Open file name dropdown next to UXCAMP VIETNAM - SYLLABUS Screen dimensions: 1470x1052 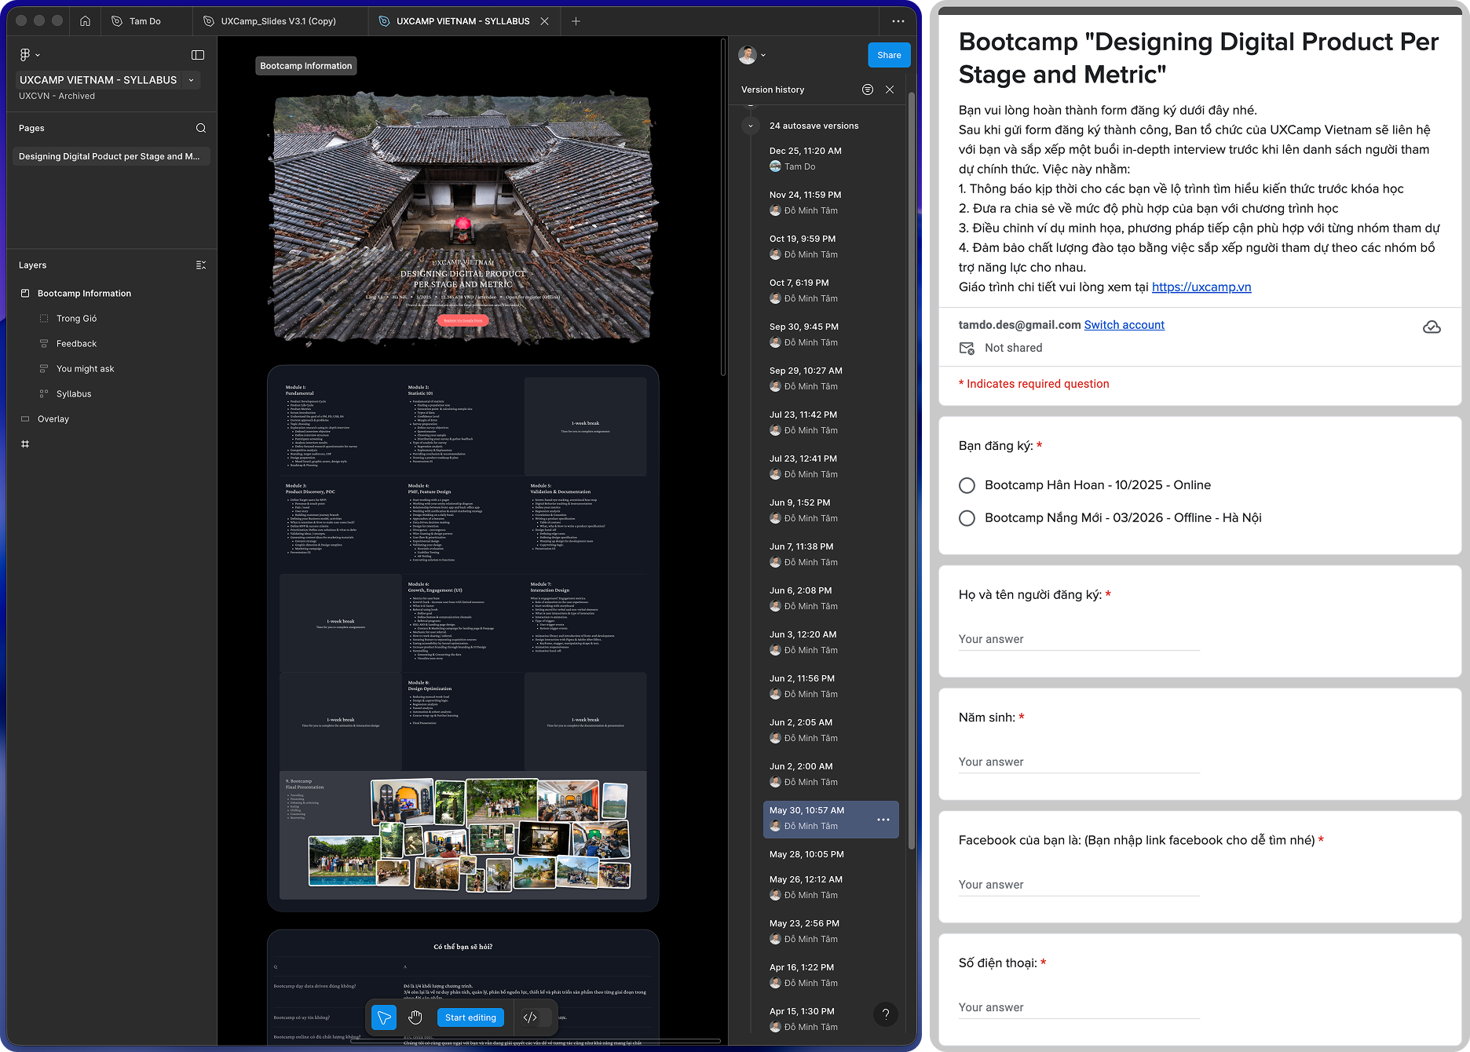pyautogui.click(x=192, y=80)
